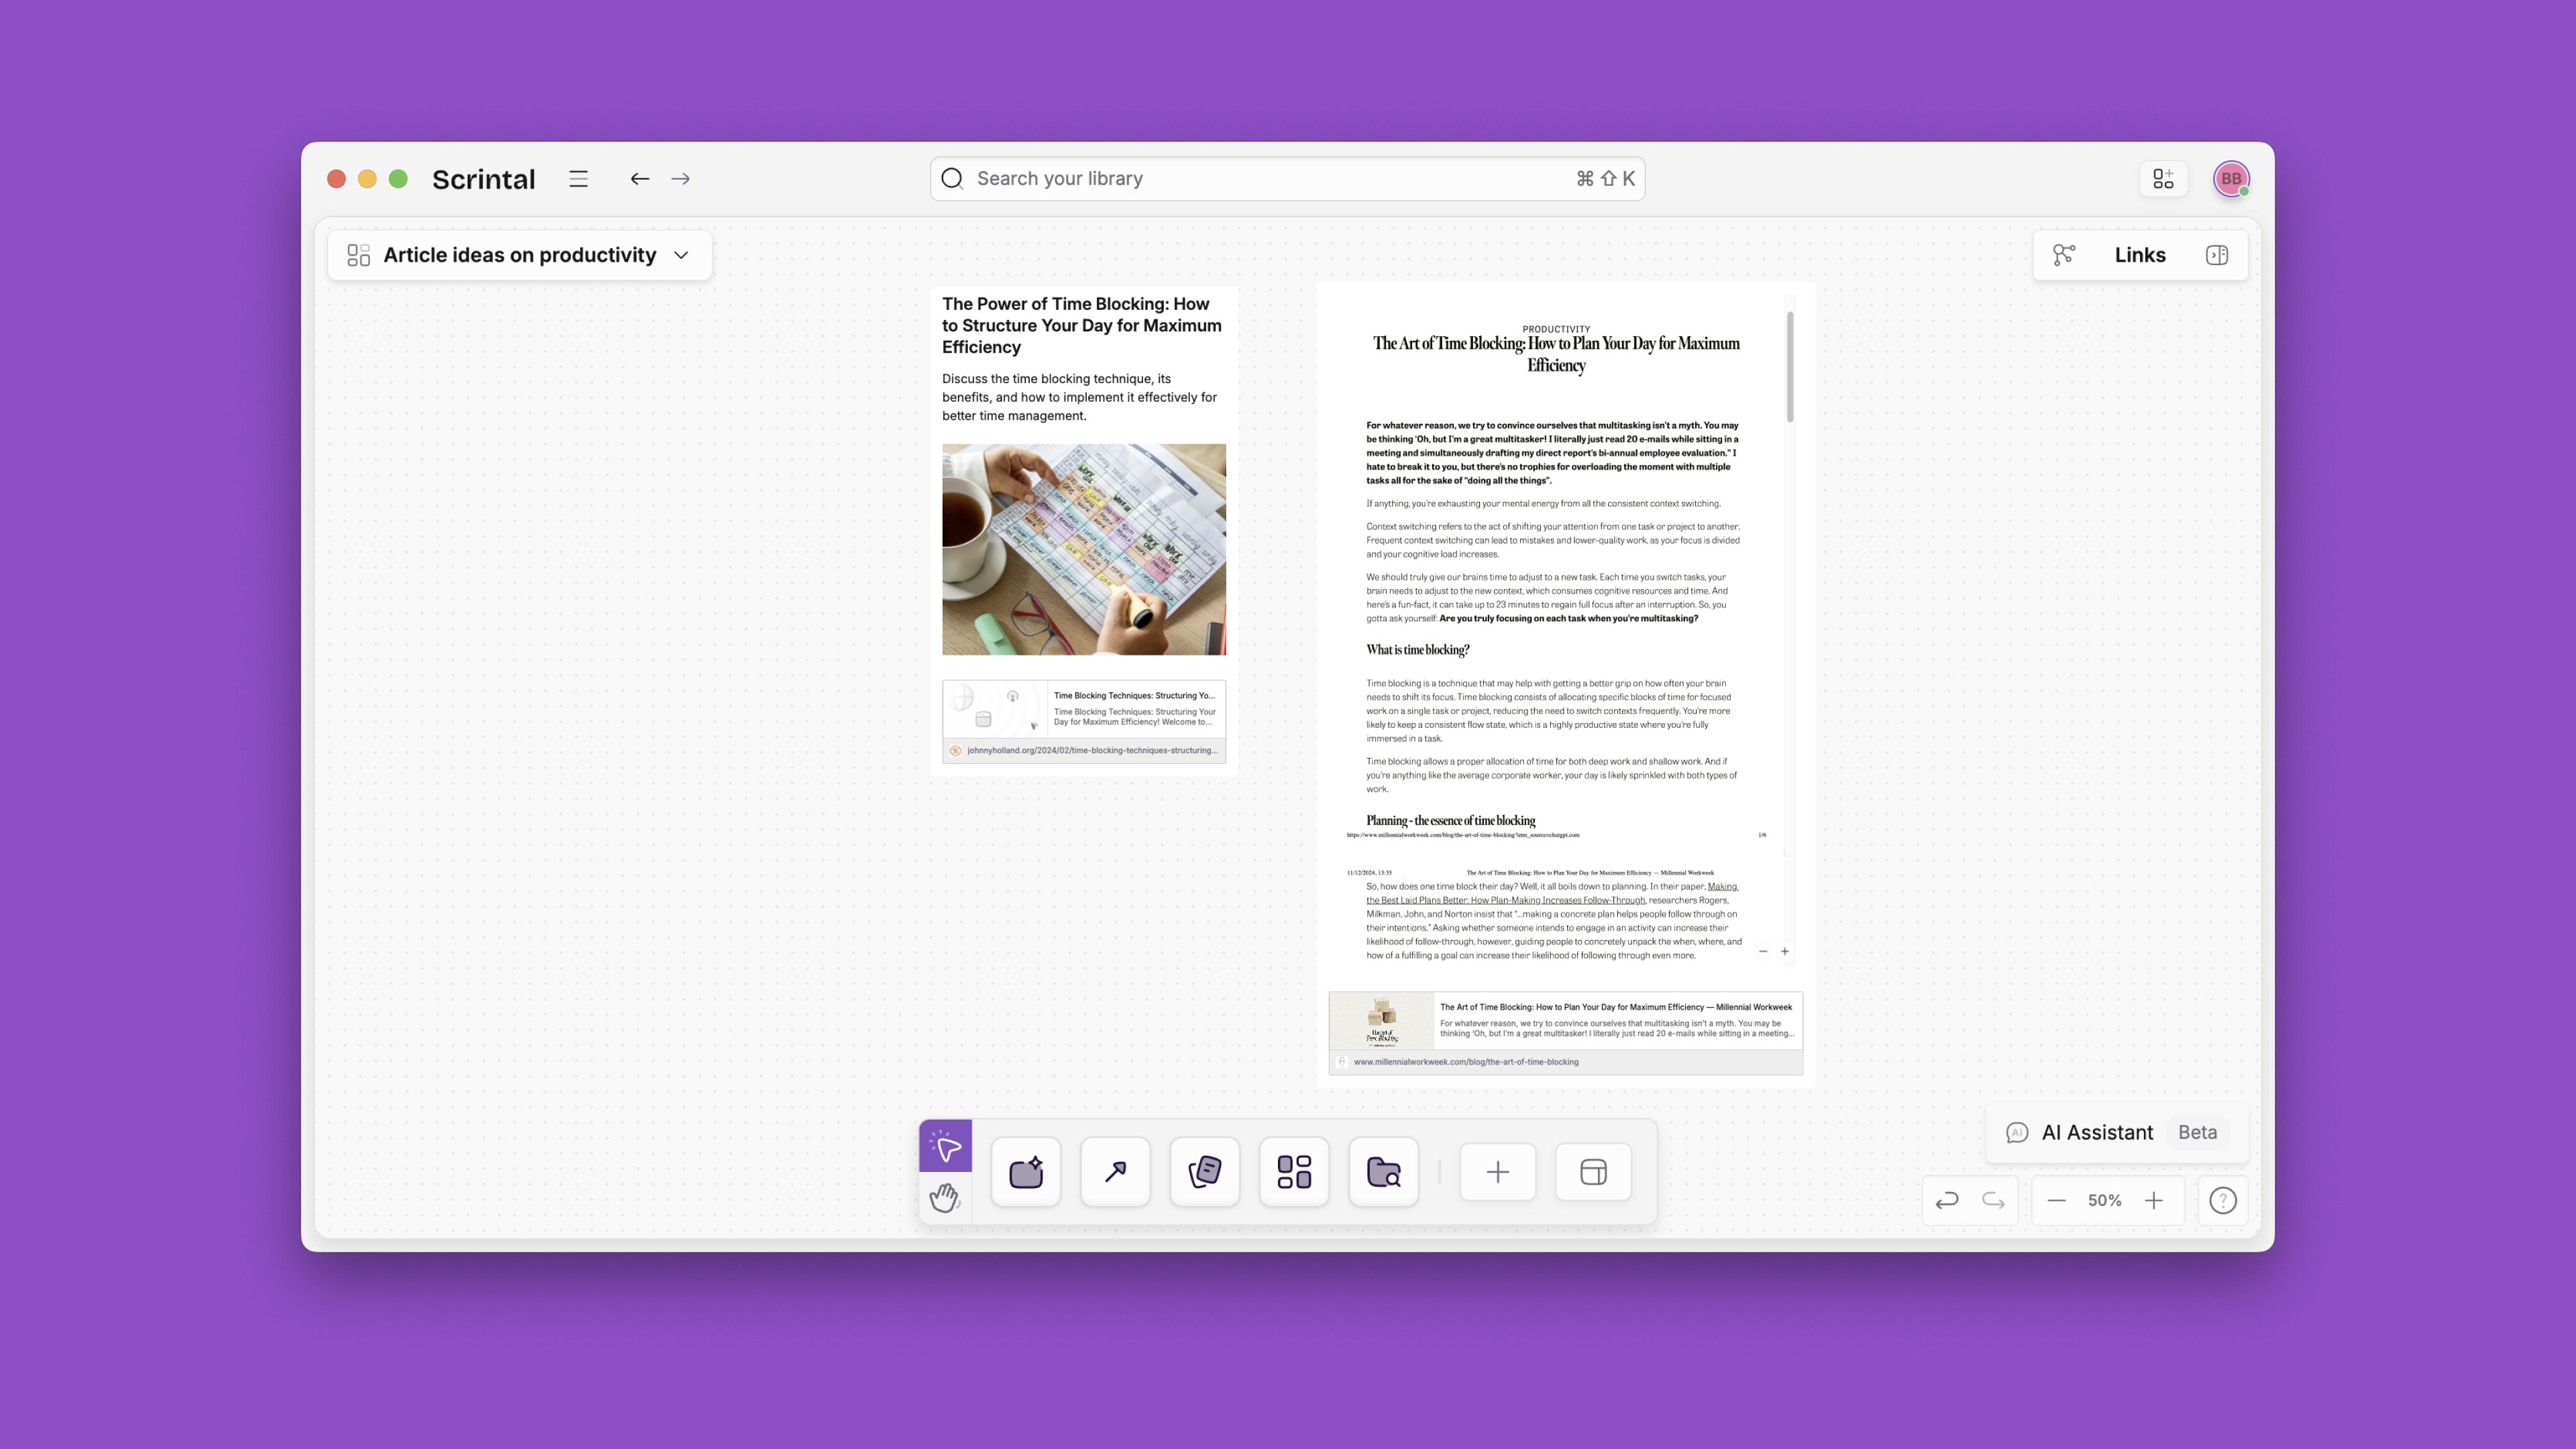The height and width of the screenshot is (1449, 2576).
Task: Zoom in the canvas with plus button
Action: tap(2154, 1200)
